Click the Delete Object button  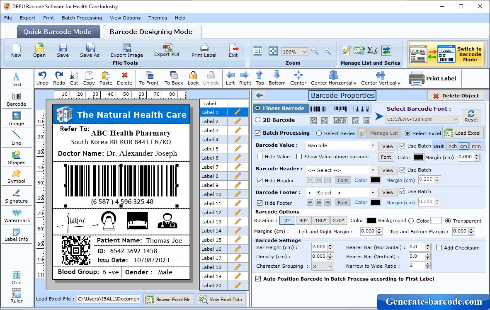[x=456, y=96]
